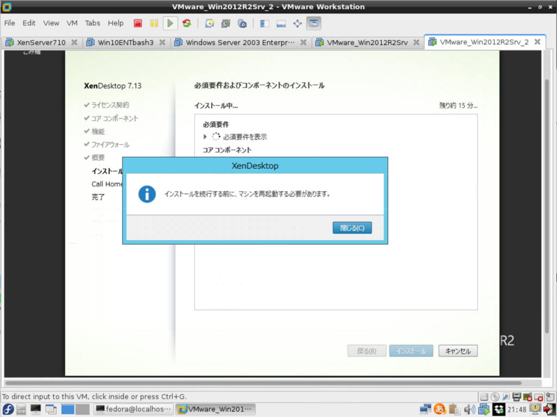557x417 pixels.
Task: Open the Help menu
Action: tap(116, 23)
